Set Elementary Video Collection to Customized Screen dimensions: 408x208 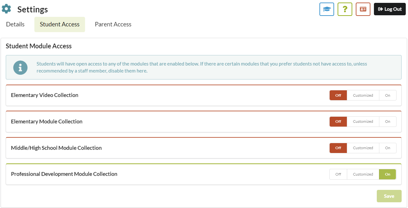click(x=363, y=95)
